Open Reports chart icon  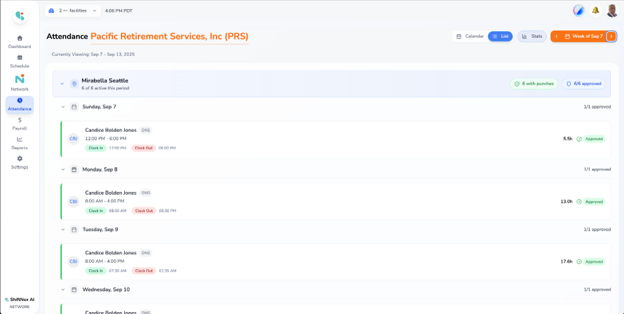(x=19, y=139)
